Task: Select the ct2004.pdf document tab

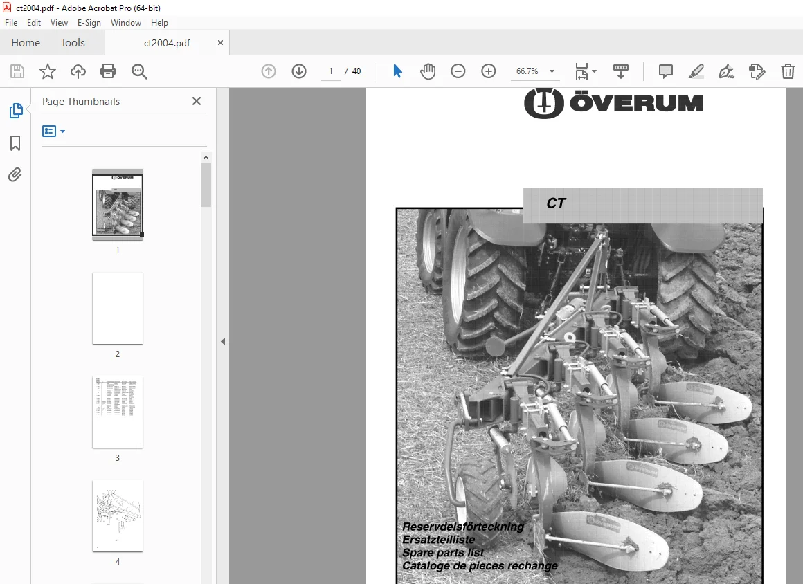Action: click(x=167, y=43)
